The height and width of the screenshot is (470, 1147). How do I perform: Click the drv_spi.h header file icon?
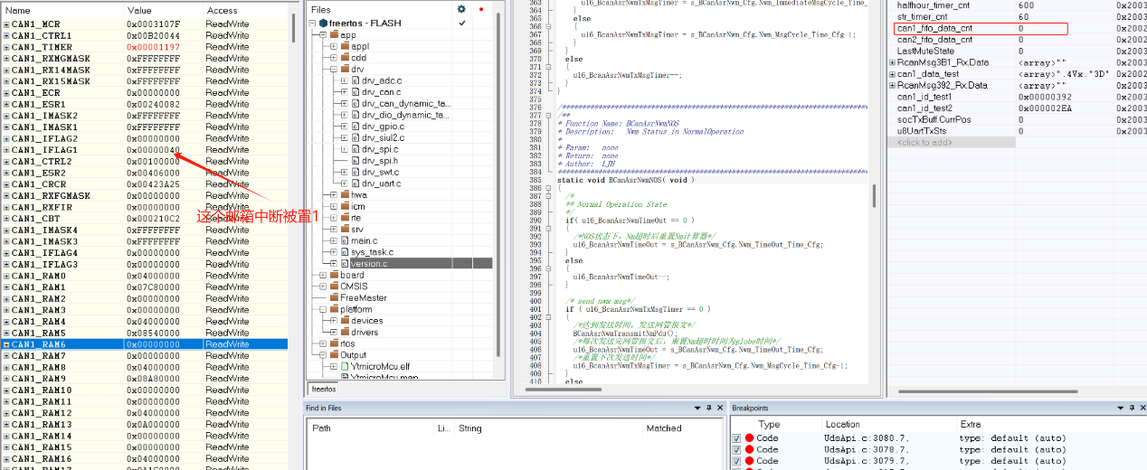coord(355,160)
